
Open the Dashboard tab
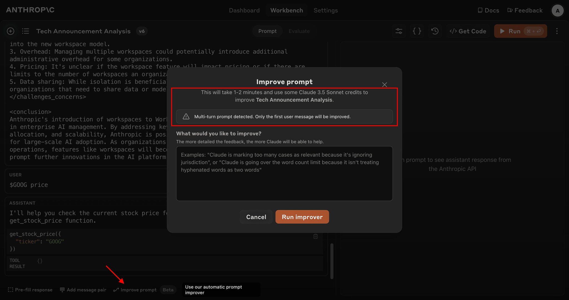coord(244,10)
